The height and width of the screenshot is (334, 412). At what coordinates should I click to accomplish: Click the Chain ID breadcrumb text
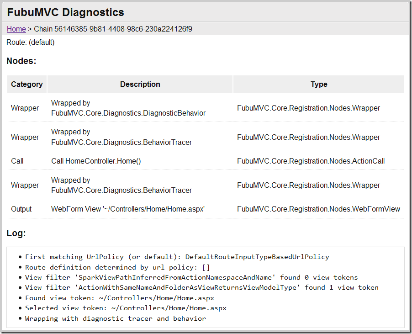pos(113,29)
